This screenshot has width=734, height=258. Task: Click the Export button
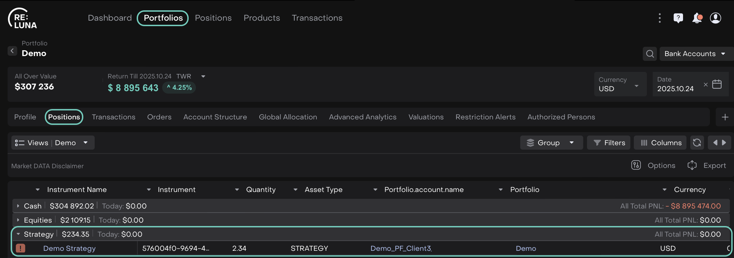click(x=707, y=165)
